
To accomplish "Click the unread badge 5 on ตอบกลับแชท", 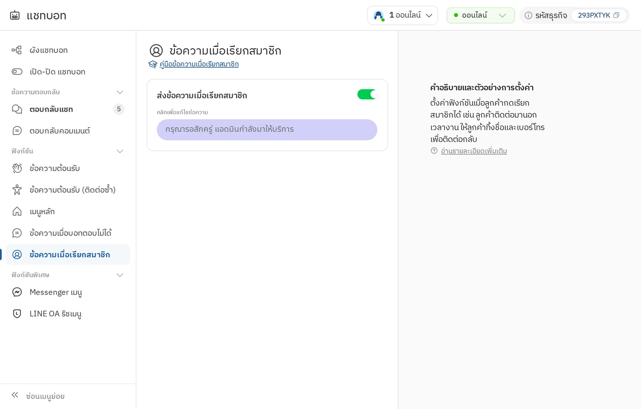I will tap(118, 109).
